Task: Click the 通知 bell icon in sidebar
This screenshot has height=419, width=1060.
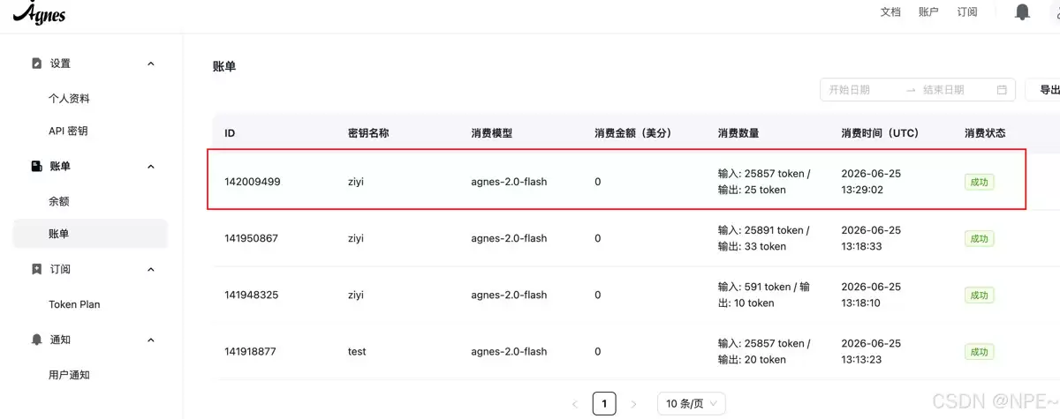Action: [x=36, y=340]
